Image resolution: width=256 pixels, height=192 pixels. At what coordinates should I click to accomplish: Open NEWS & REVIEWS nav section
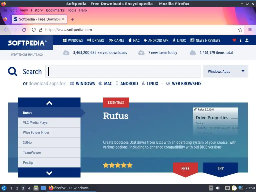click(x=205, y=40)
